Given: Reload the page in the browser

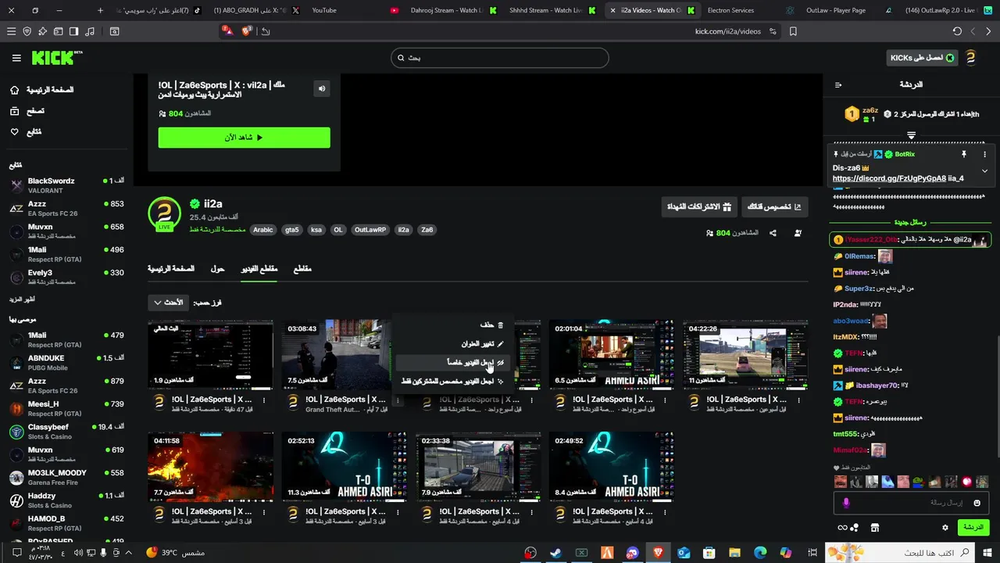Looking at the screenshot, I should pos(957,31).
